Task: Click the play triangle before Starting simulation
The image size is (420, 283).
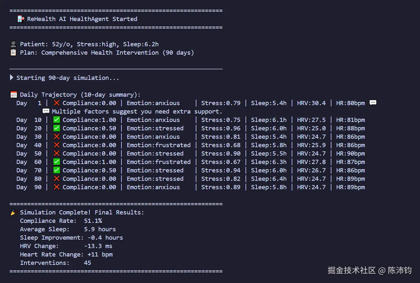Action: pyautogui.click(x=12, y=78)
